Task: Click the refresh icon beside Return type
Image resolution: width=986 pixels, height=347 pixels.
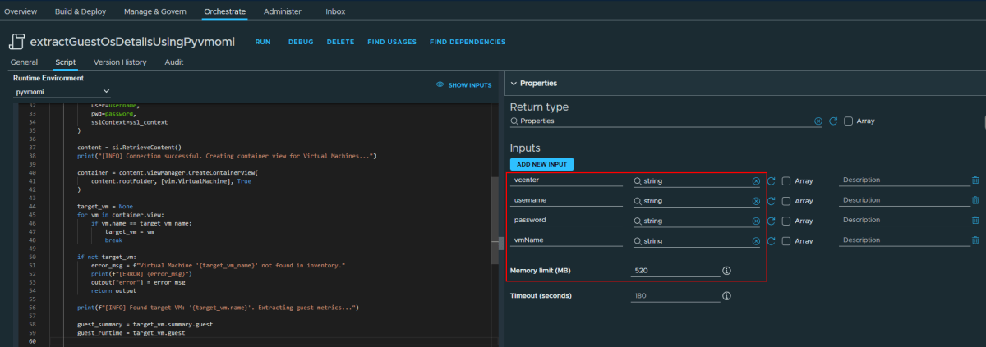Action: [833, 121]
